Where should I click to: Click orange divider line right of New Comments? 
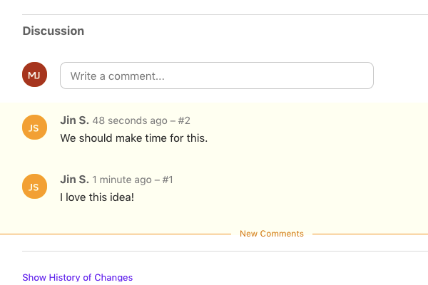click(370, 234)
